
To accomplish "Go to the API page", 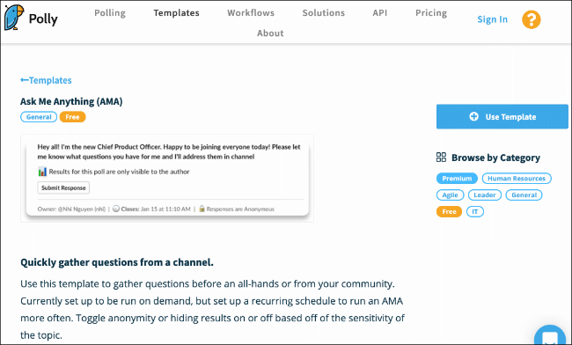I will [x=380, y=13].
